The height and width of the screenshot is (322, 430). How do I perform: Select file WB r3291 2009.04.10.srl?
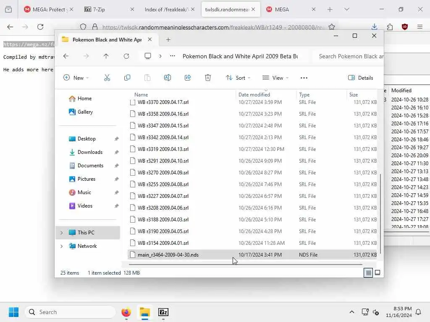click(252, 161)
